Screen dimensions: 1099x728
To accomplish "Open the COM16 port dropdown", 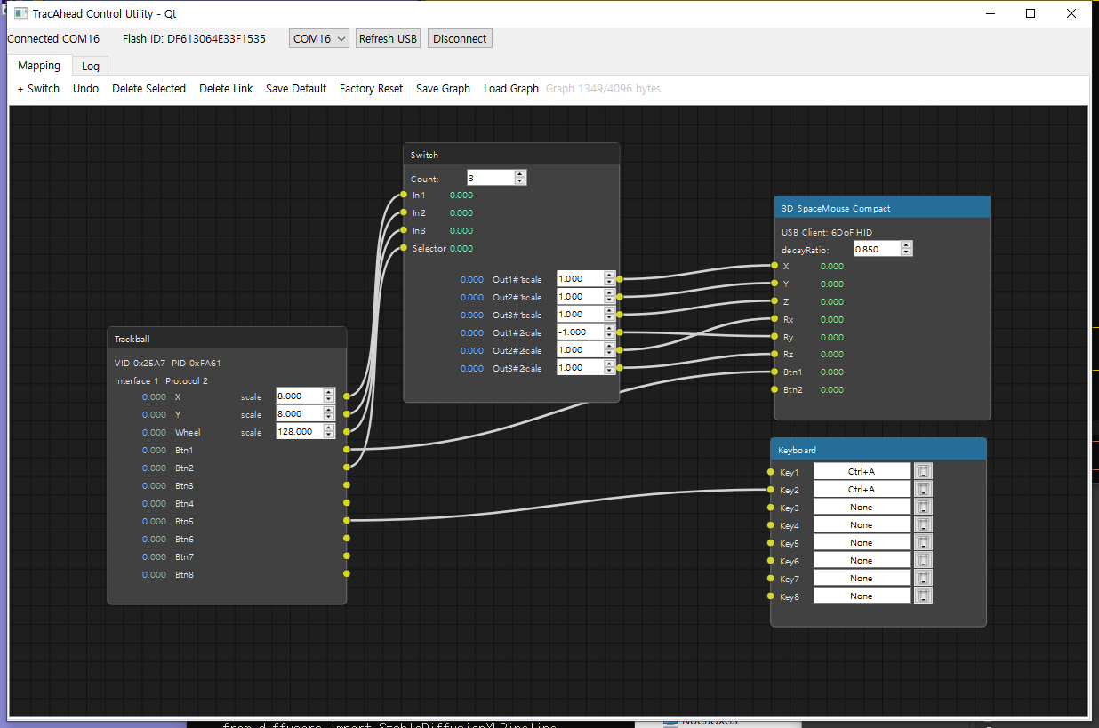I will coord(319,38).
